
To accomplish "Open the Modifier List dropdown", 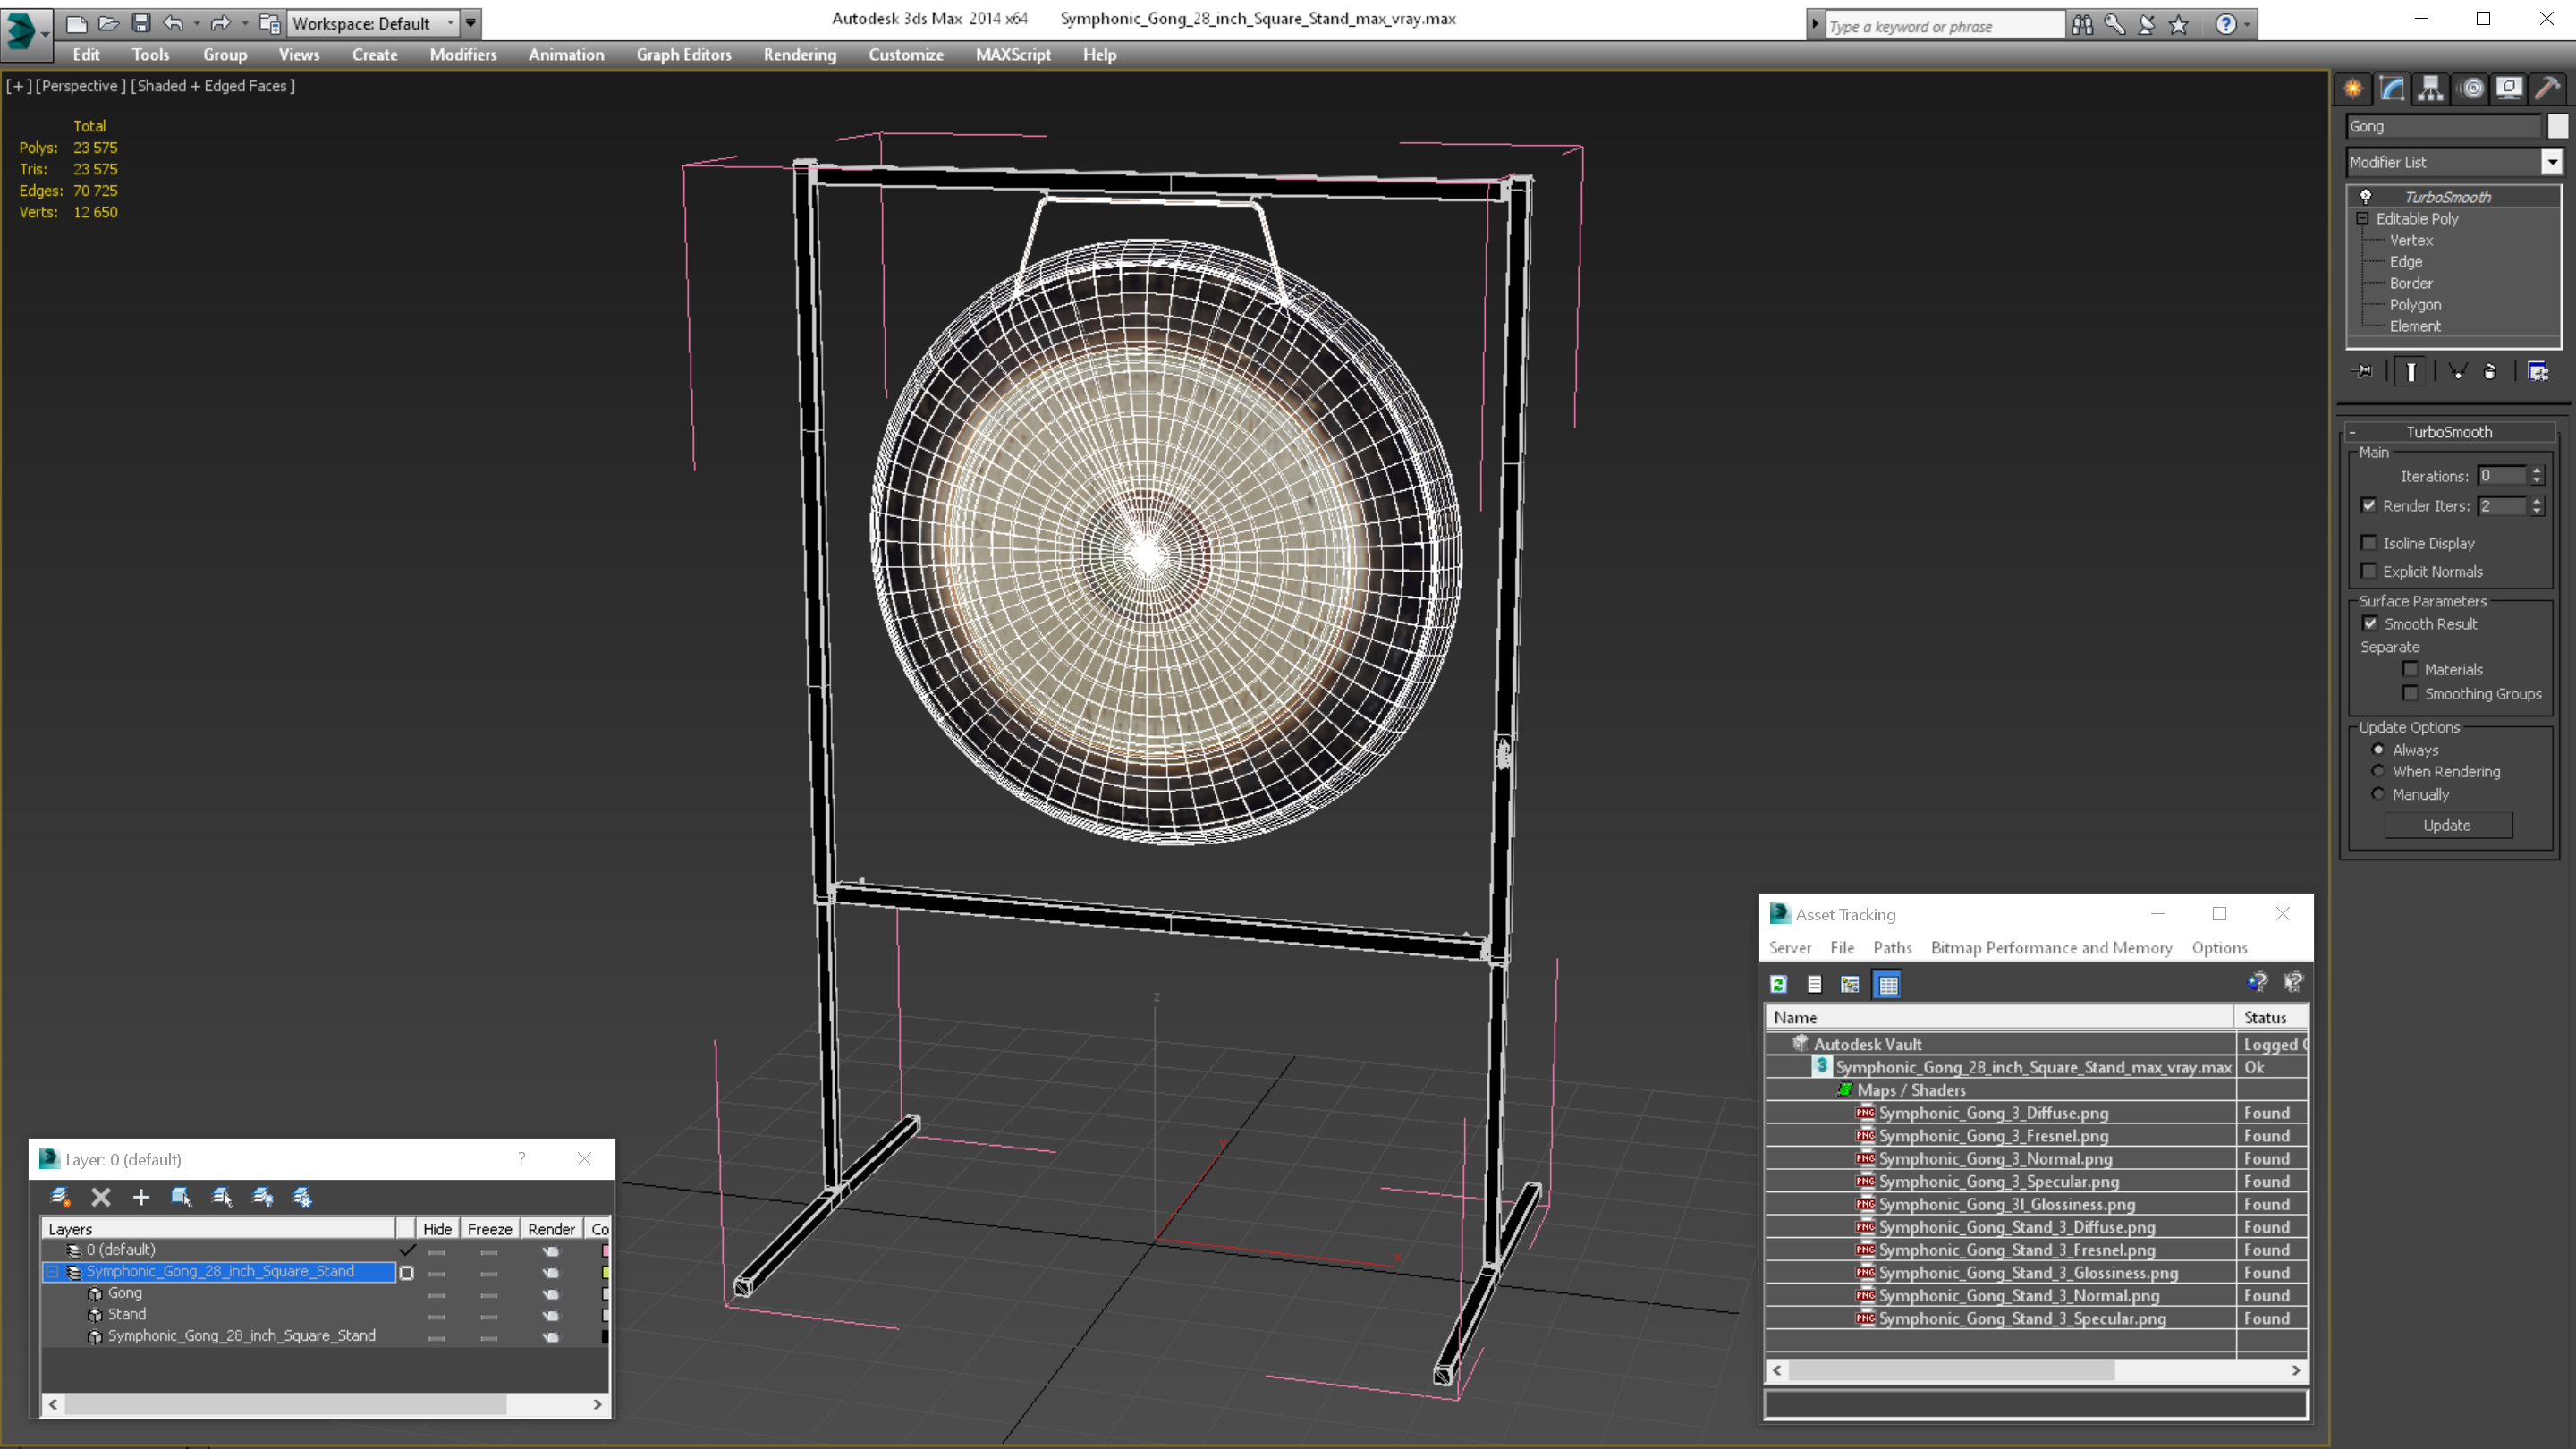I will pyautogui.click(x=2551, y=162).
